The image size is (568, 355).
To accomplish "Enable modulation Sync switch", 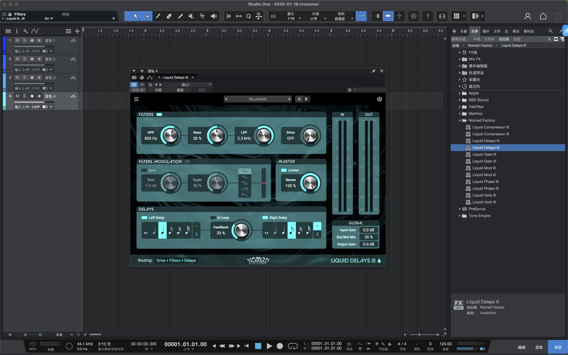I will [144, 170].
